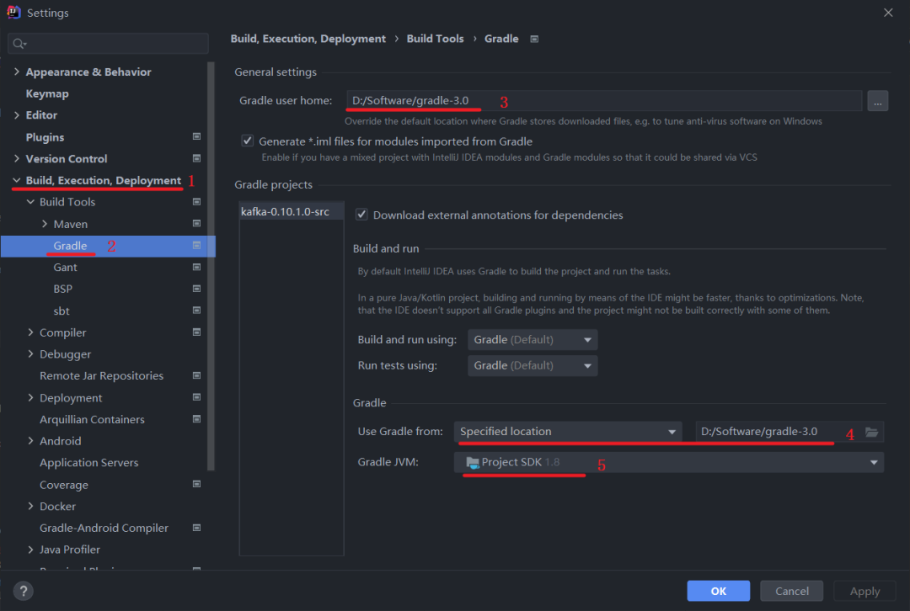Select Coverage settings page
This screenshot has width=910, height=611.
point(64,485)
